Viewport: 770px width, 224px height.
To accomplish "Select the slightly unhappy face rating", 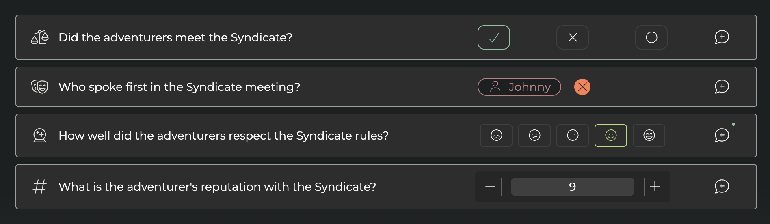I will [x=534, y=136].
